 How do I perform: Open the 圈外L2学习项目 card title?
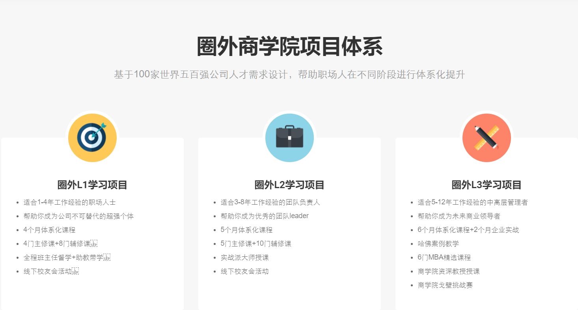point(289,185)
